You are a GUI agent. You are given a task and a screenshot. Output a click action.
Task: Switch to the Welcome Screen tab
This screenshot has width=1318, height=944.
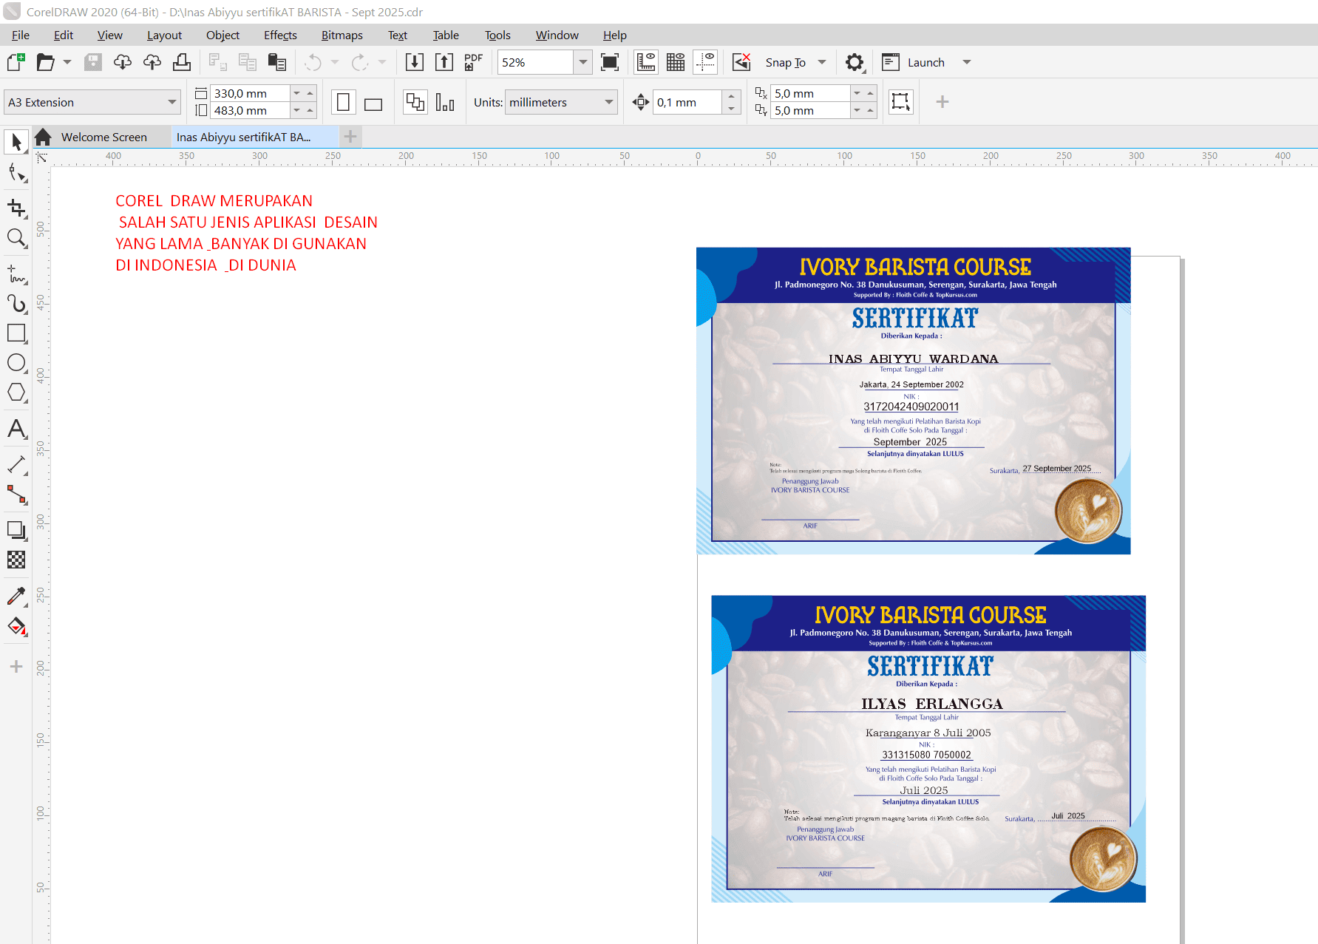coord(103,137)
